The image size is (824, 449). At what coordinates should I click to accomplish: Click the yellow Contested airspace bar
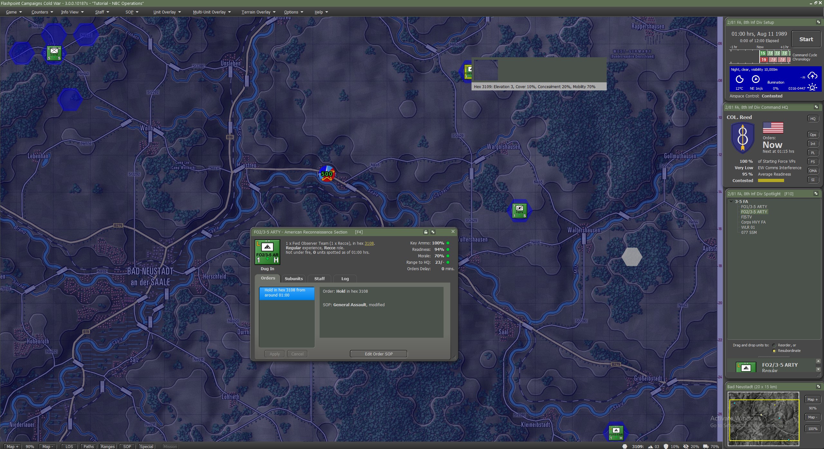pos(771,180)
